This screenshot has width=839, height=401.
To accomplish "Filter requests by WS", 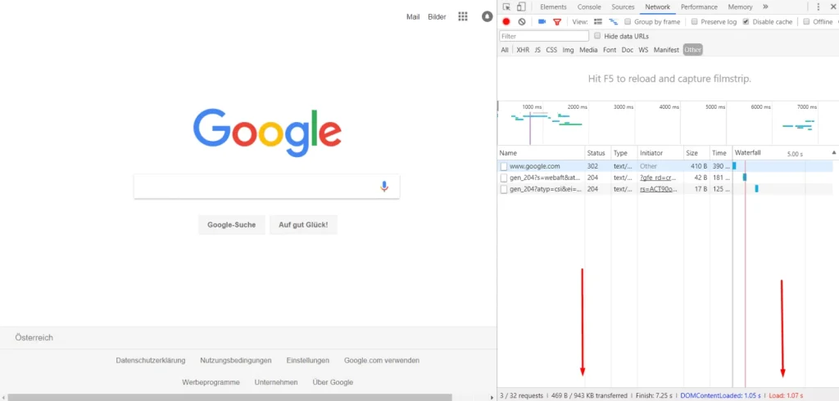I will tap(643, 50).
